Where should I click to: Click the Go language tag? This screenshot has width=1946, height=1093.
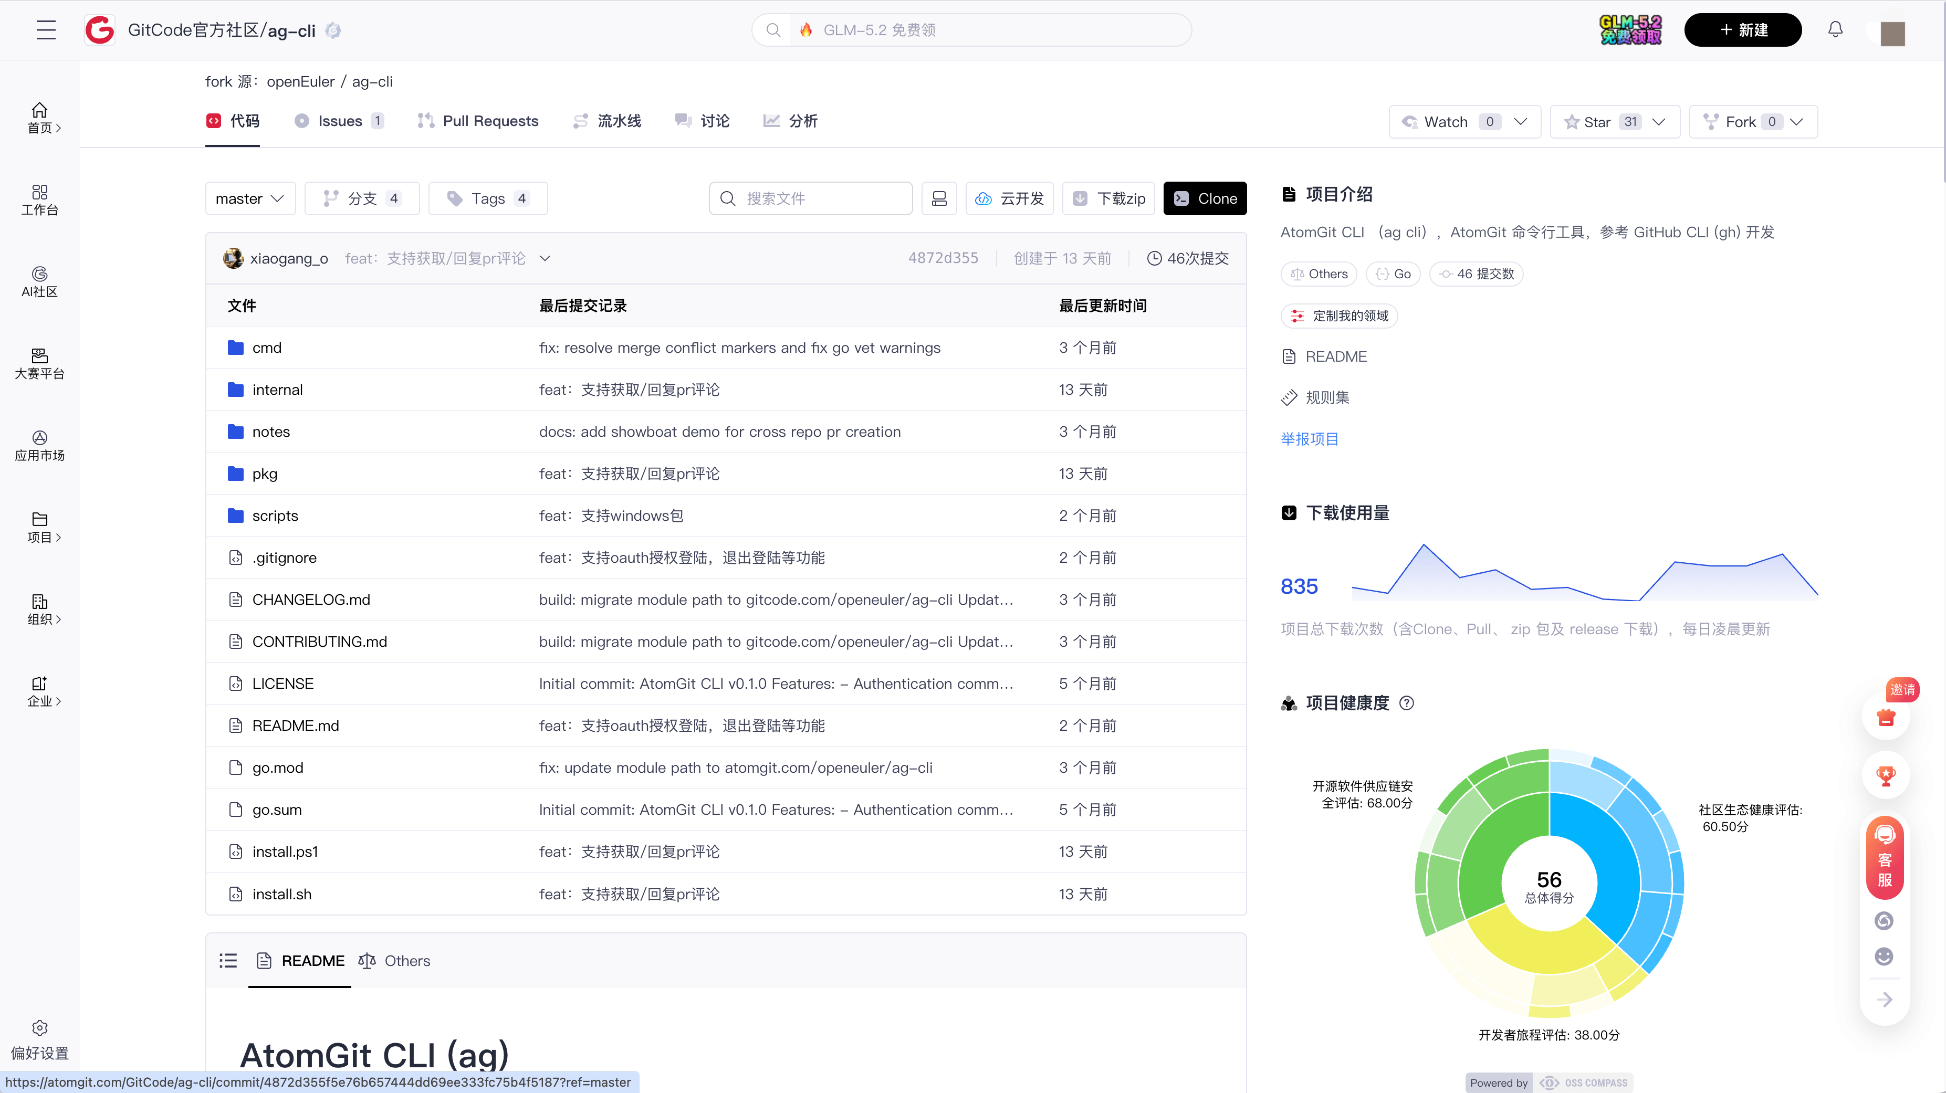pos(1393,274)
